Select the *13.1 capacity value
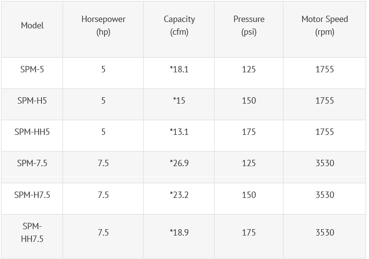The width and height of the screenshot is (369, 259). (x=179, y=132)
